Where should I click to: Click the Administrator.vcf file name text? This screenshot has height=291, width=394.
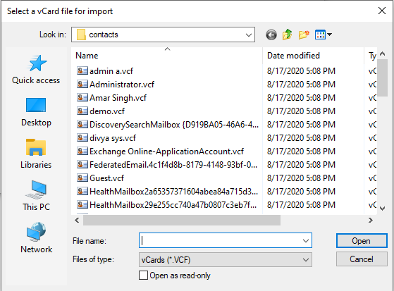[122, 84]
